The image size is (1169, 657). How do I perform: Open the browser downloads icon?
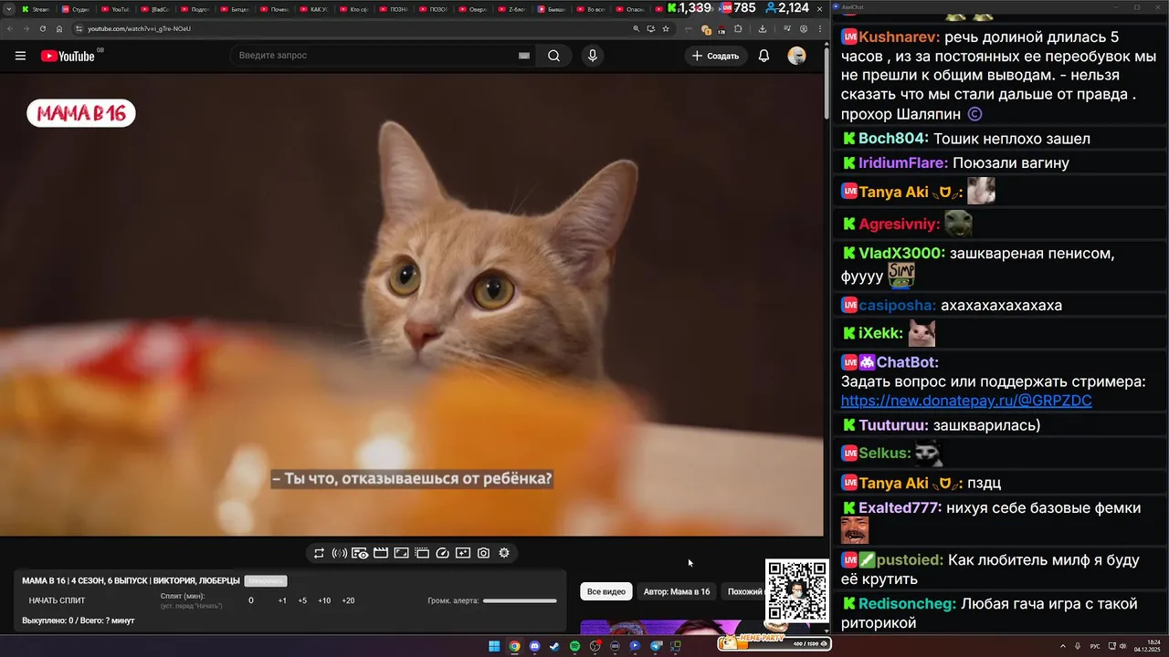click(x=763, y=29)
